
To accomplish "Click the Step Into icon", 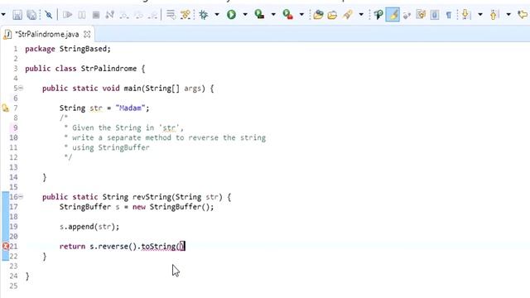I will point(124,15).
